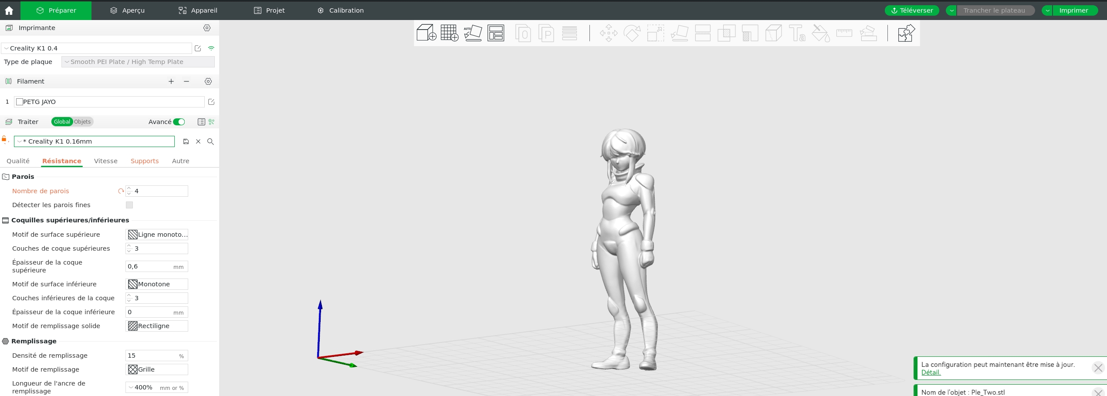Open the Creality K1 0.4 printer dropdown
This screenshot has height=396, width=1107.
pos(97,48)
